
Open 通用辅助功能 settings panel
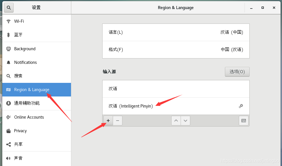[37, 103]
